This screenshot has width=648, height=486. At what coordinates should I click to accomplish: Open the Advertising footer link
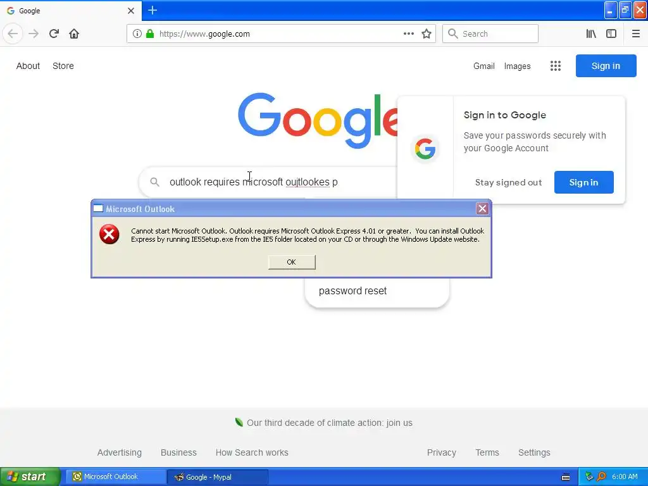pyautogui.click(x=120, y=452)
